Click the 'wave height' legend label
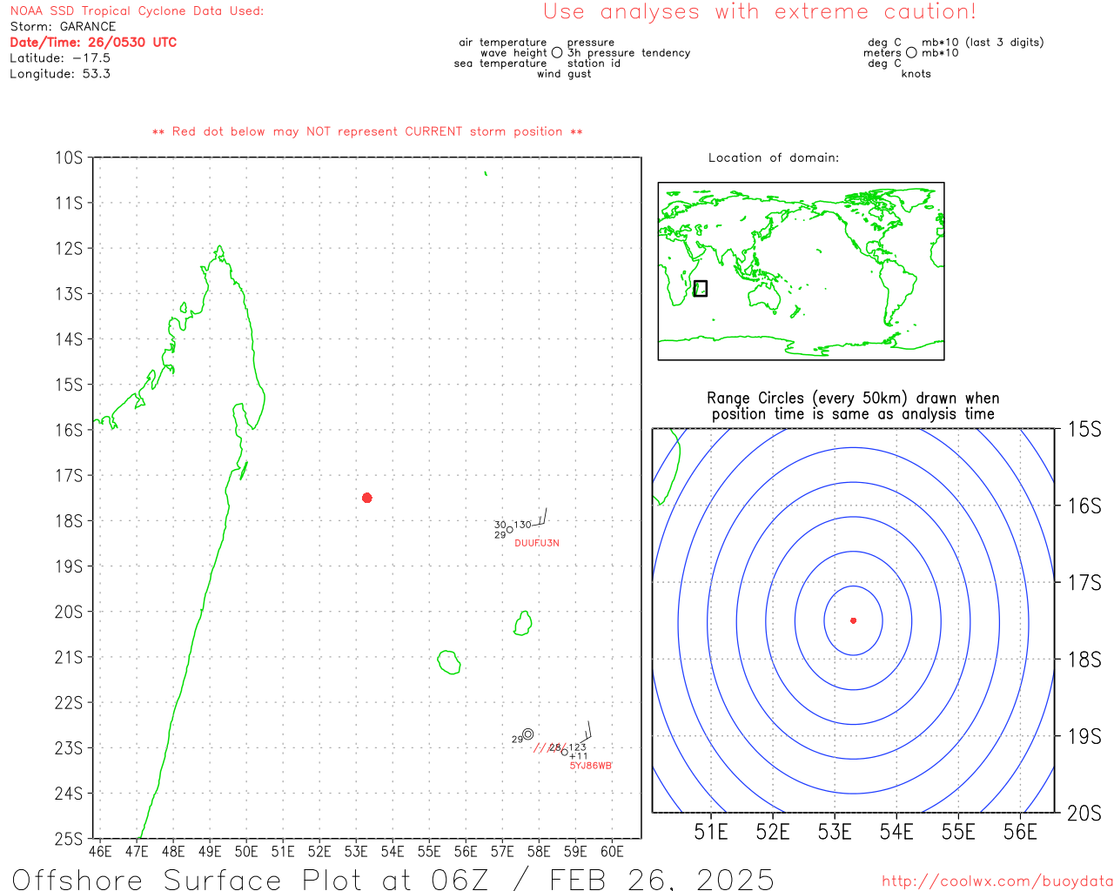Image resolution: width=1114 pixels, height=891 pixels. coord(513,53)
